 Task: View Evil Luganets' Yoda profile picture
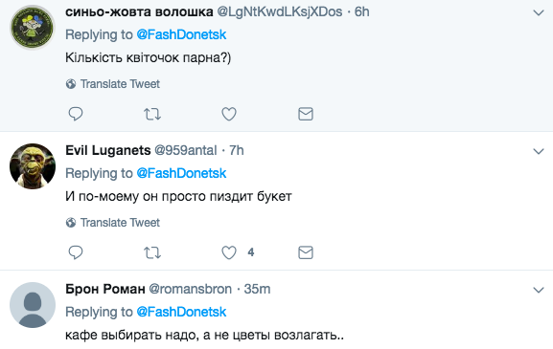(33, 166)
